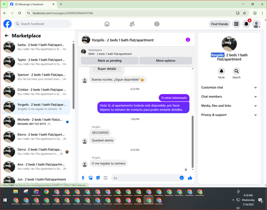Show hidden system tray icons
267x210 pixels.
[x=233, y=200]
